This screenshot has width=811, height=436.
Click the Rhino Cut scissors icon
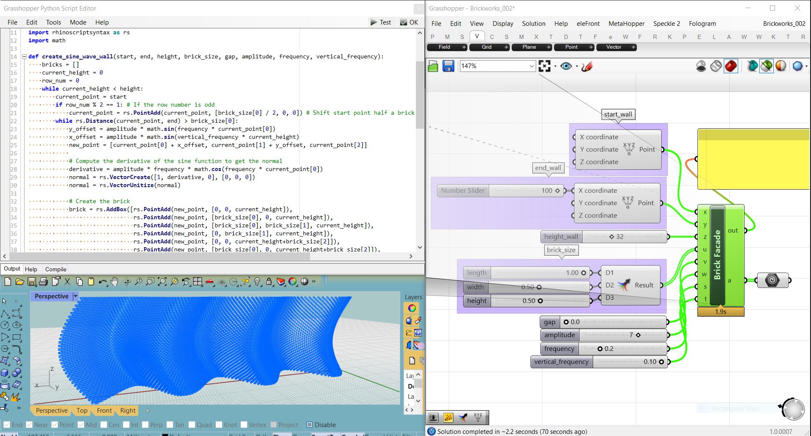point(67,281)
